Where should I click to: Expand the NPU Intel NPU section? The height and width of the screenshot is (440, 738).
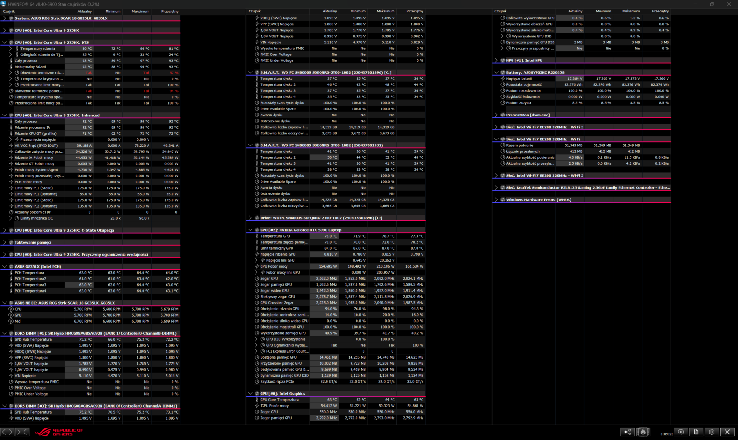[496, 60]
